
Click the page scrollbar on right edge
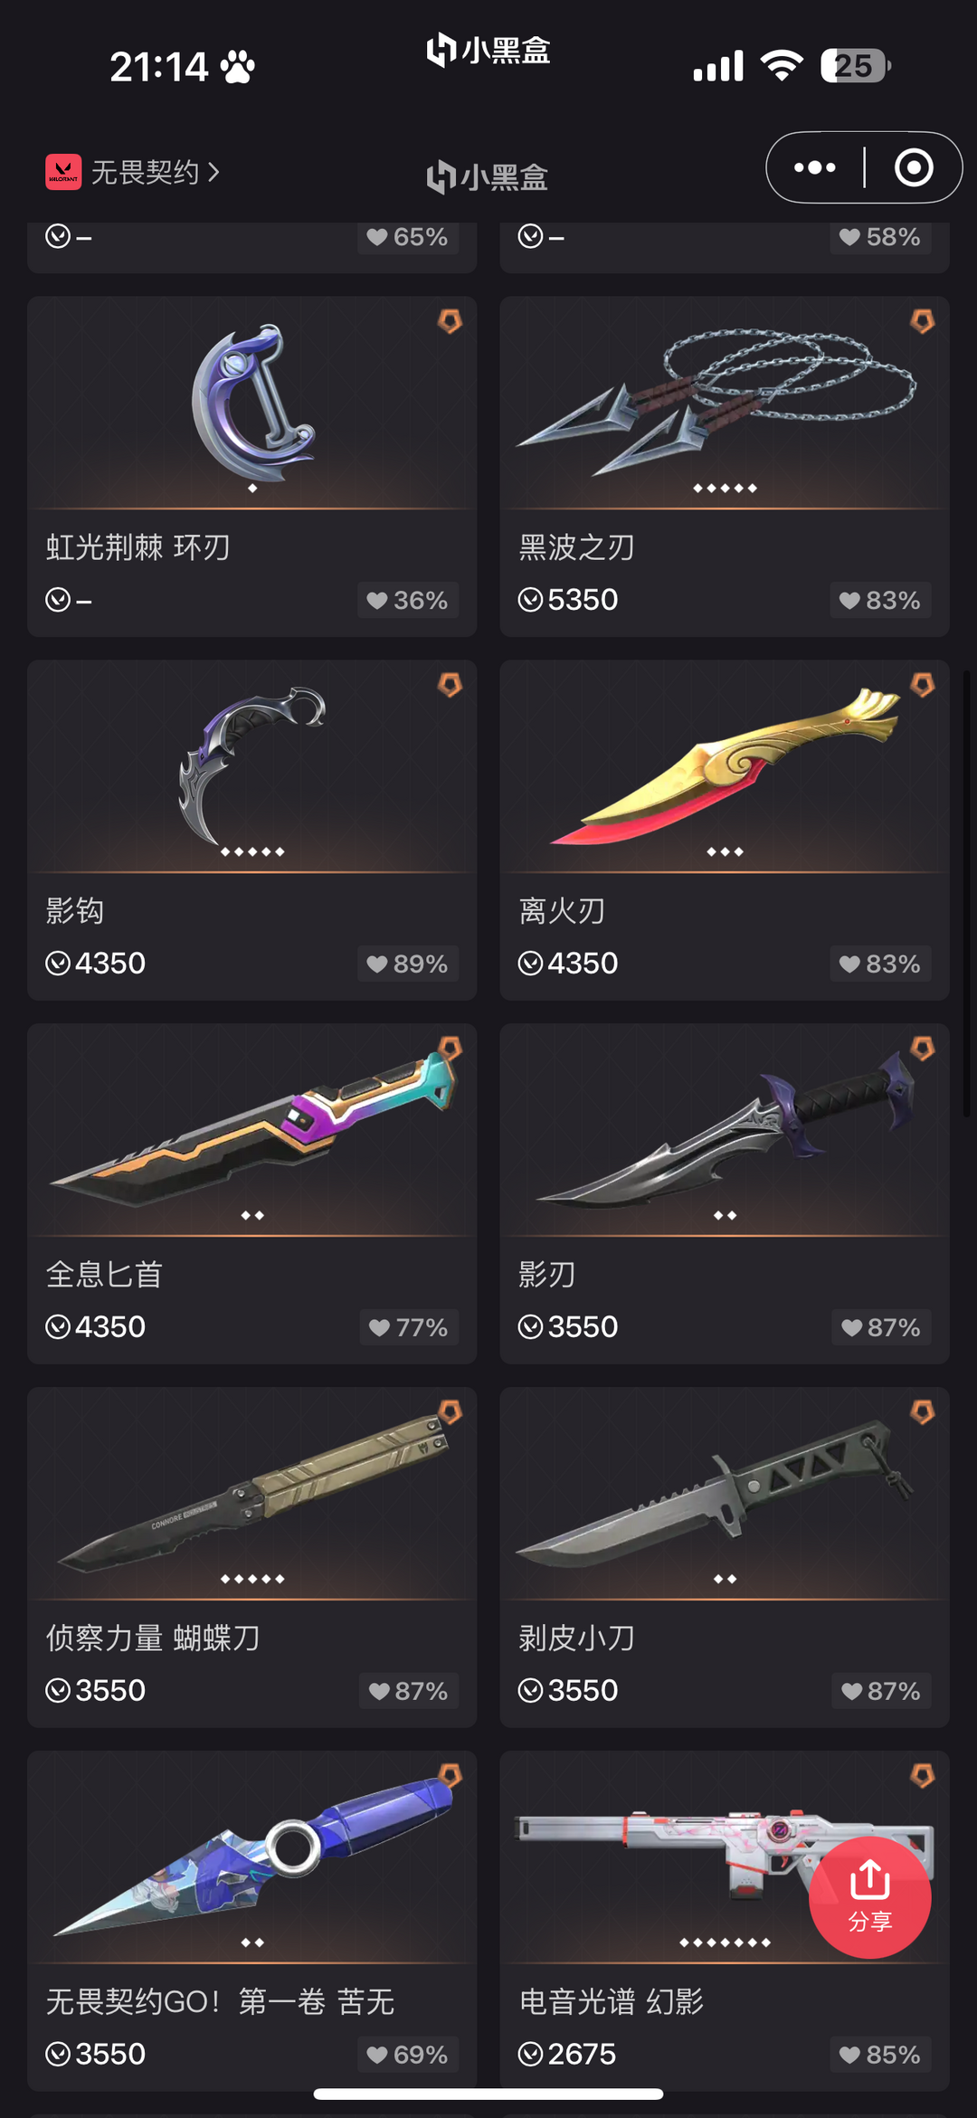pyautogui.click(x=967, y=894)
